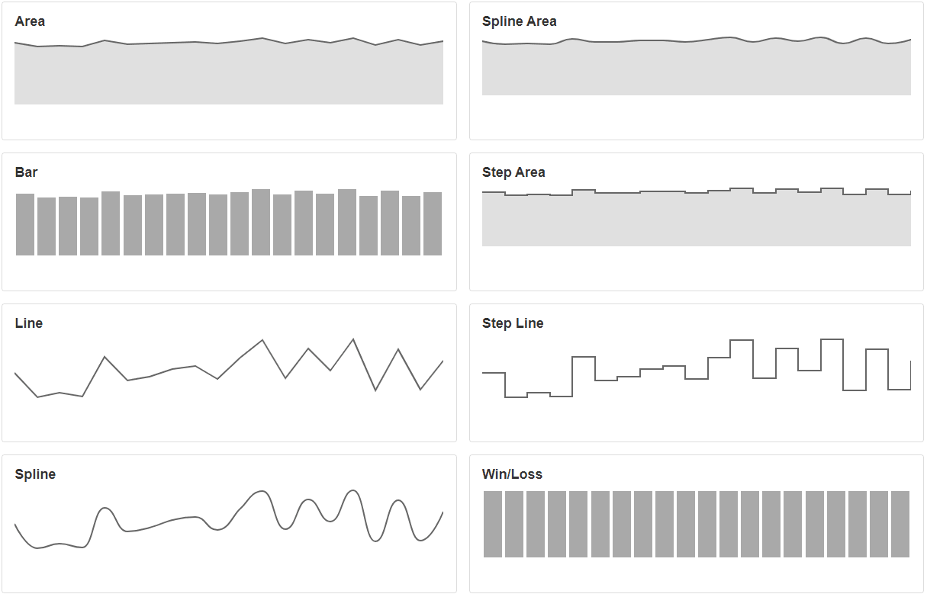Click the 'Step Area' card title
927x594 pixels.
click(513, 172)
